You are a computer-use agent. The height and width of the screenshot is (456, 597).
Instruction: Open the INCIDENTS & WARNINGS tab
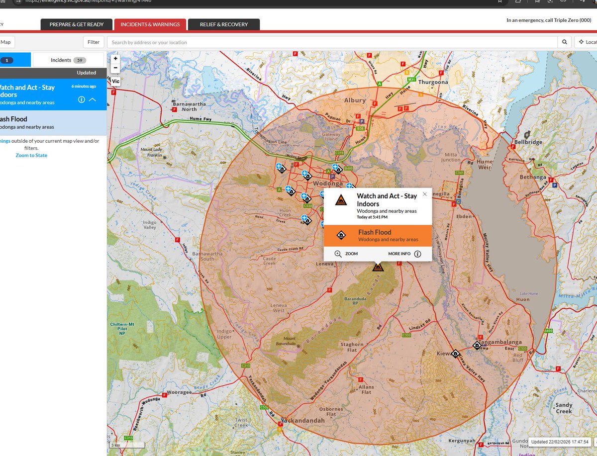(x=150, y=24)
